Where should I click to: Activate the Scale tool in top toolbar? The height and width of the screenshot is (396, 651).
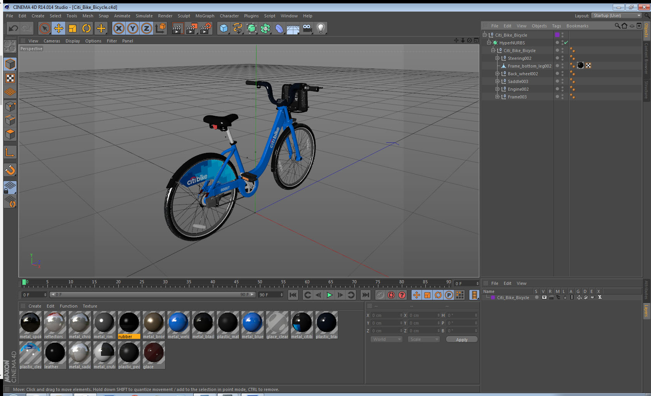click(73, 28)
